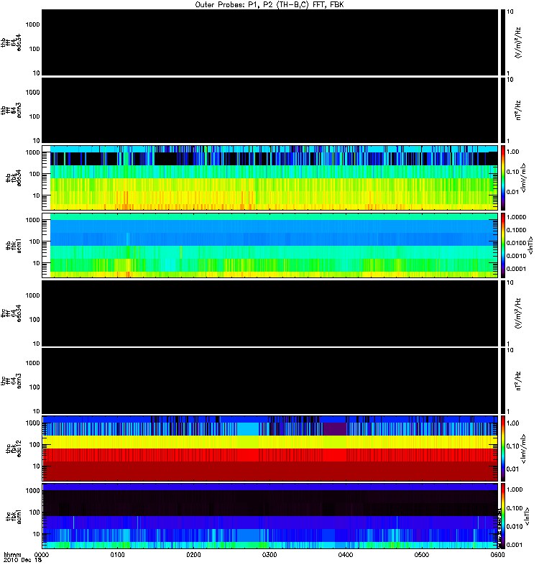This screenshot has width=539, height=575.
Task: Select the thc fff 64 edc34 spectrogram panel
Action: 269,313
